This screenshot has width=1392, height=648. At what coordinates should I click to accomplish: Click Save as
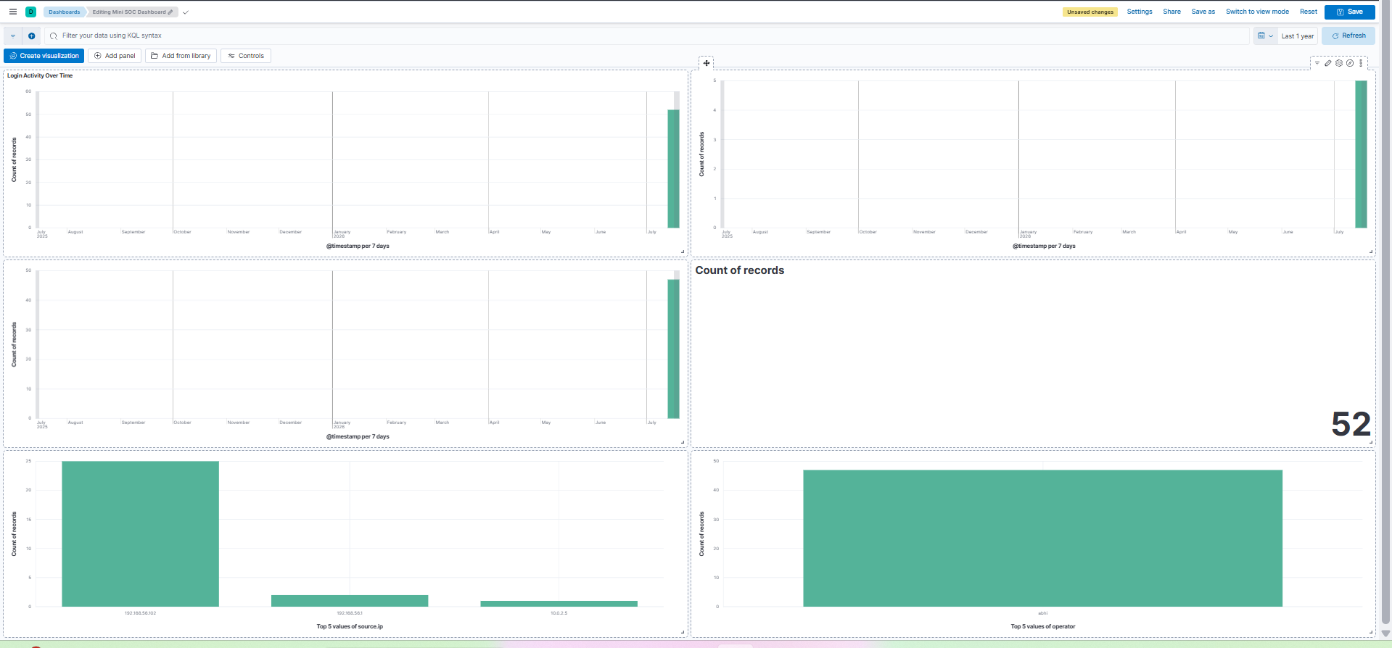[x=1203, y=12]
